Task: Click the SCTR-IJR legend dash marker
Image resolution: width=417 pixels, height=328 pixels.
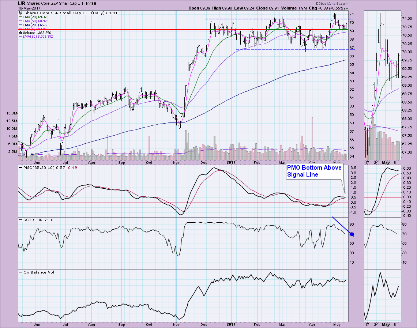Action: click(19, 220)
